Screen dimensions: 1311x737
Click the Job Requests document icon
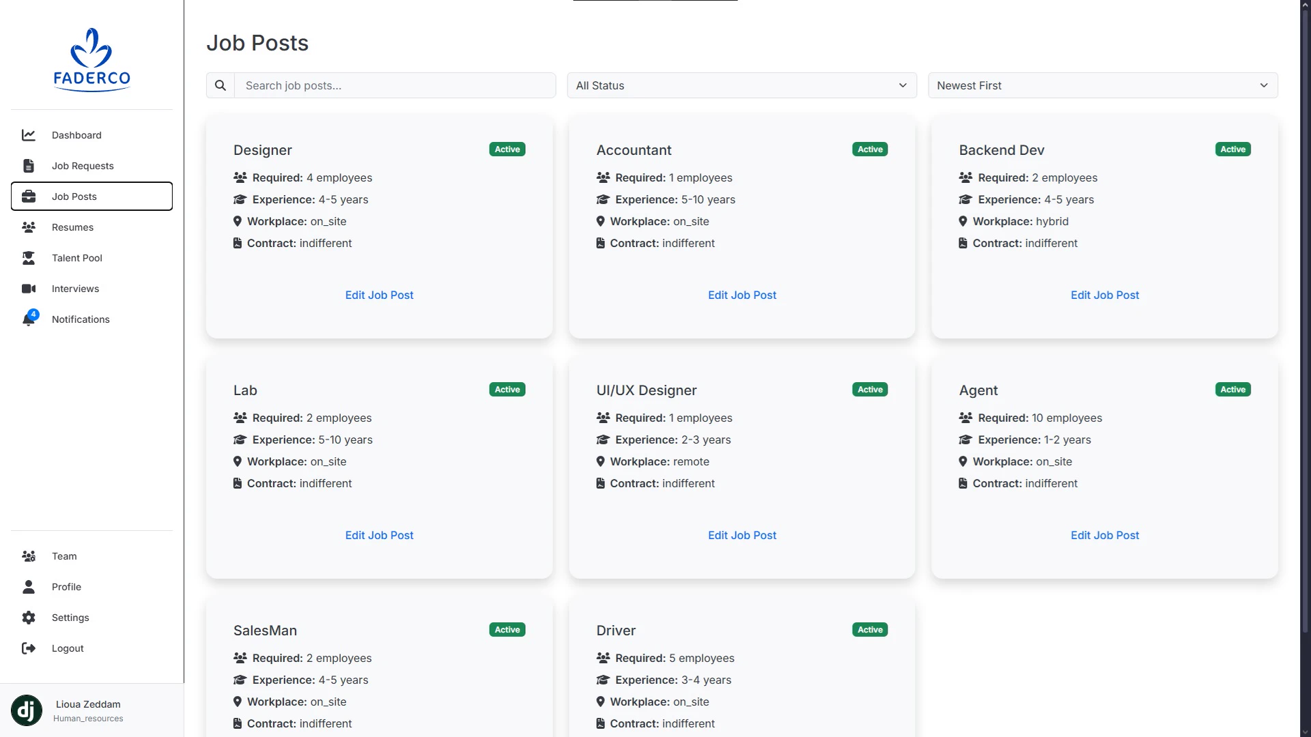coord(29,166)
